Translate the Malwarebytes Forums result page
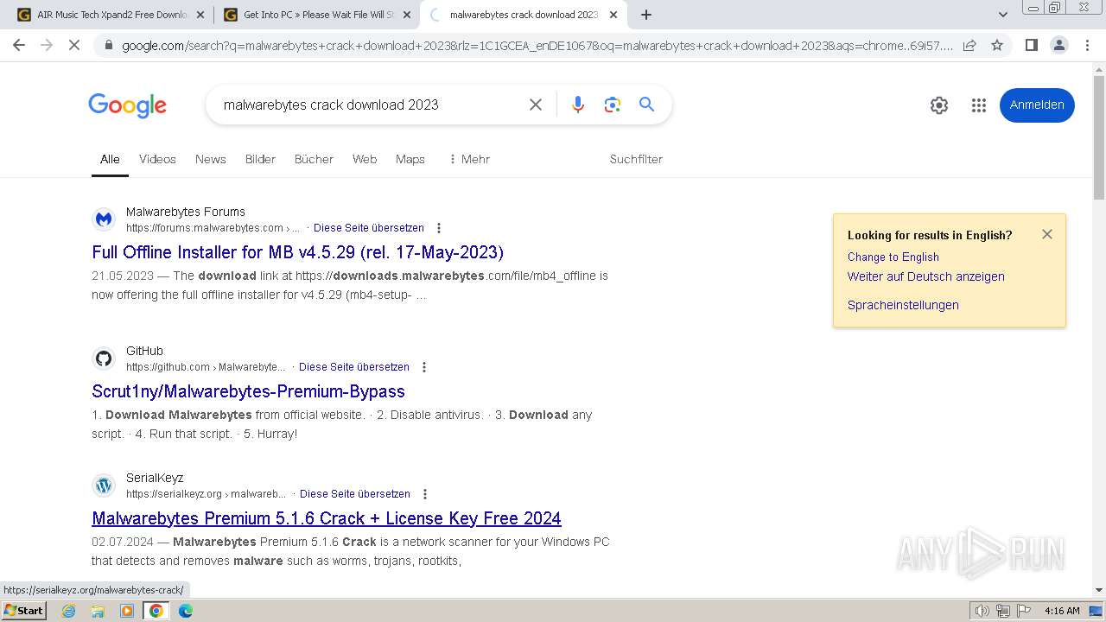 pyautogui.click(x=369, y=228)
